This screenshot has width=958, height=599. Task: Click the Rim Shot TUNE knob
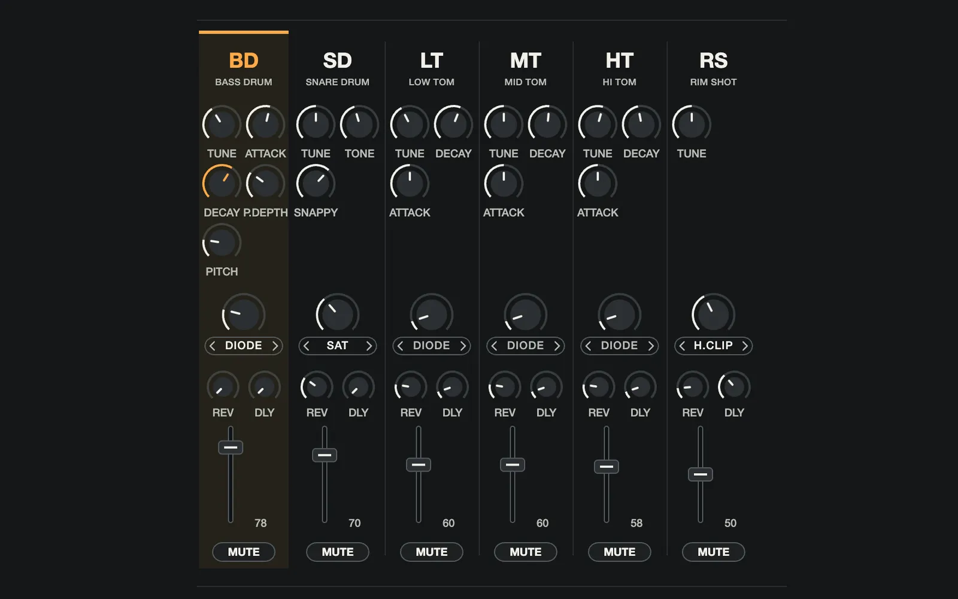tap(692, 124)
